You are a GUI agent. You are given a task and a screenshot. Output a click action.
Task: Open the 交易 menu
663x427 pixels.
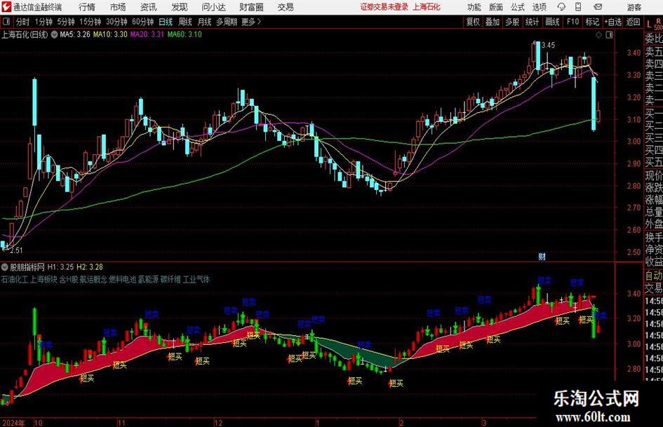(x=286, y=7)
